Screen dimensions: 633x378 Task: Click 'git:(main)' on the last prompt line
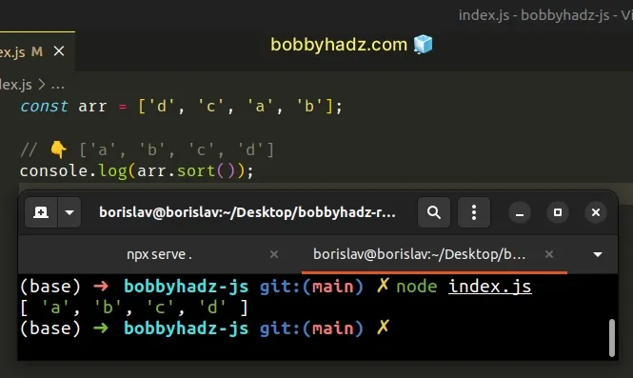(x=311, y=328)
